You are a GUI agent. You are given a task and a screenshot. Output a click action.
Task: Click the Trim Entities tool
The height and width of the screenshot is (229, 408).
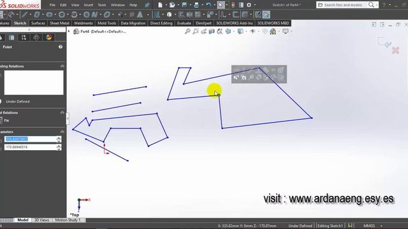[x=157, y=15]
